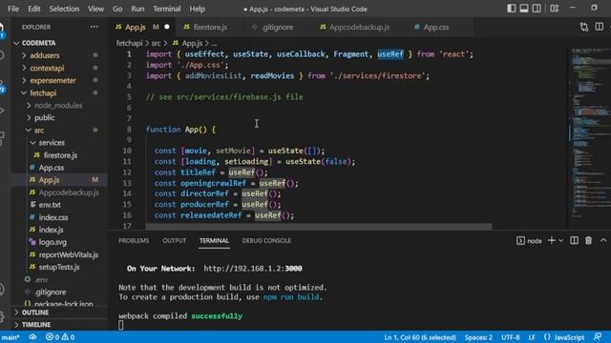Open setupTests.js in explorer tree

[x=59, y=267]
